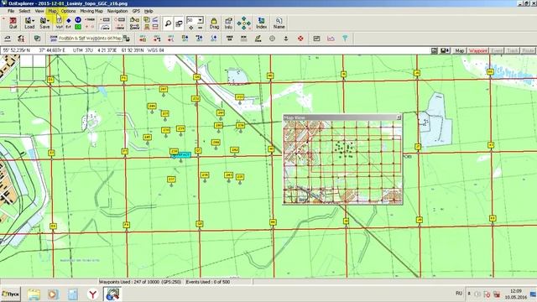
Task: Click the Save toolbar icon
Action: pyautogui.click(x=44, y=23)
